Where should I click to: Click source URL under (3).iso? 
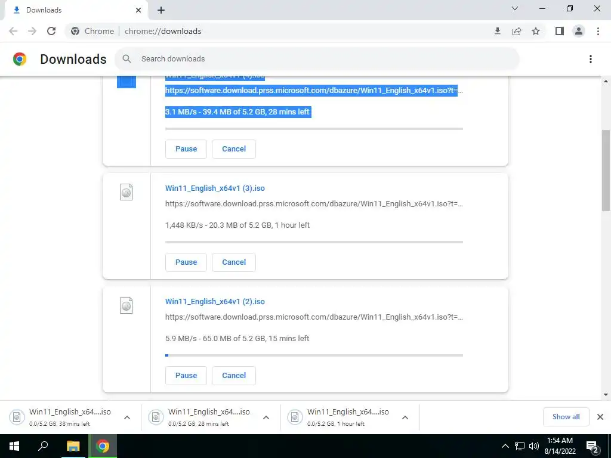coord(314,204)
